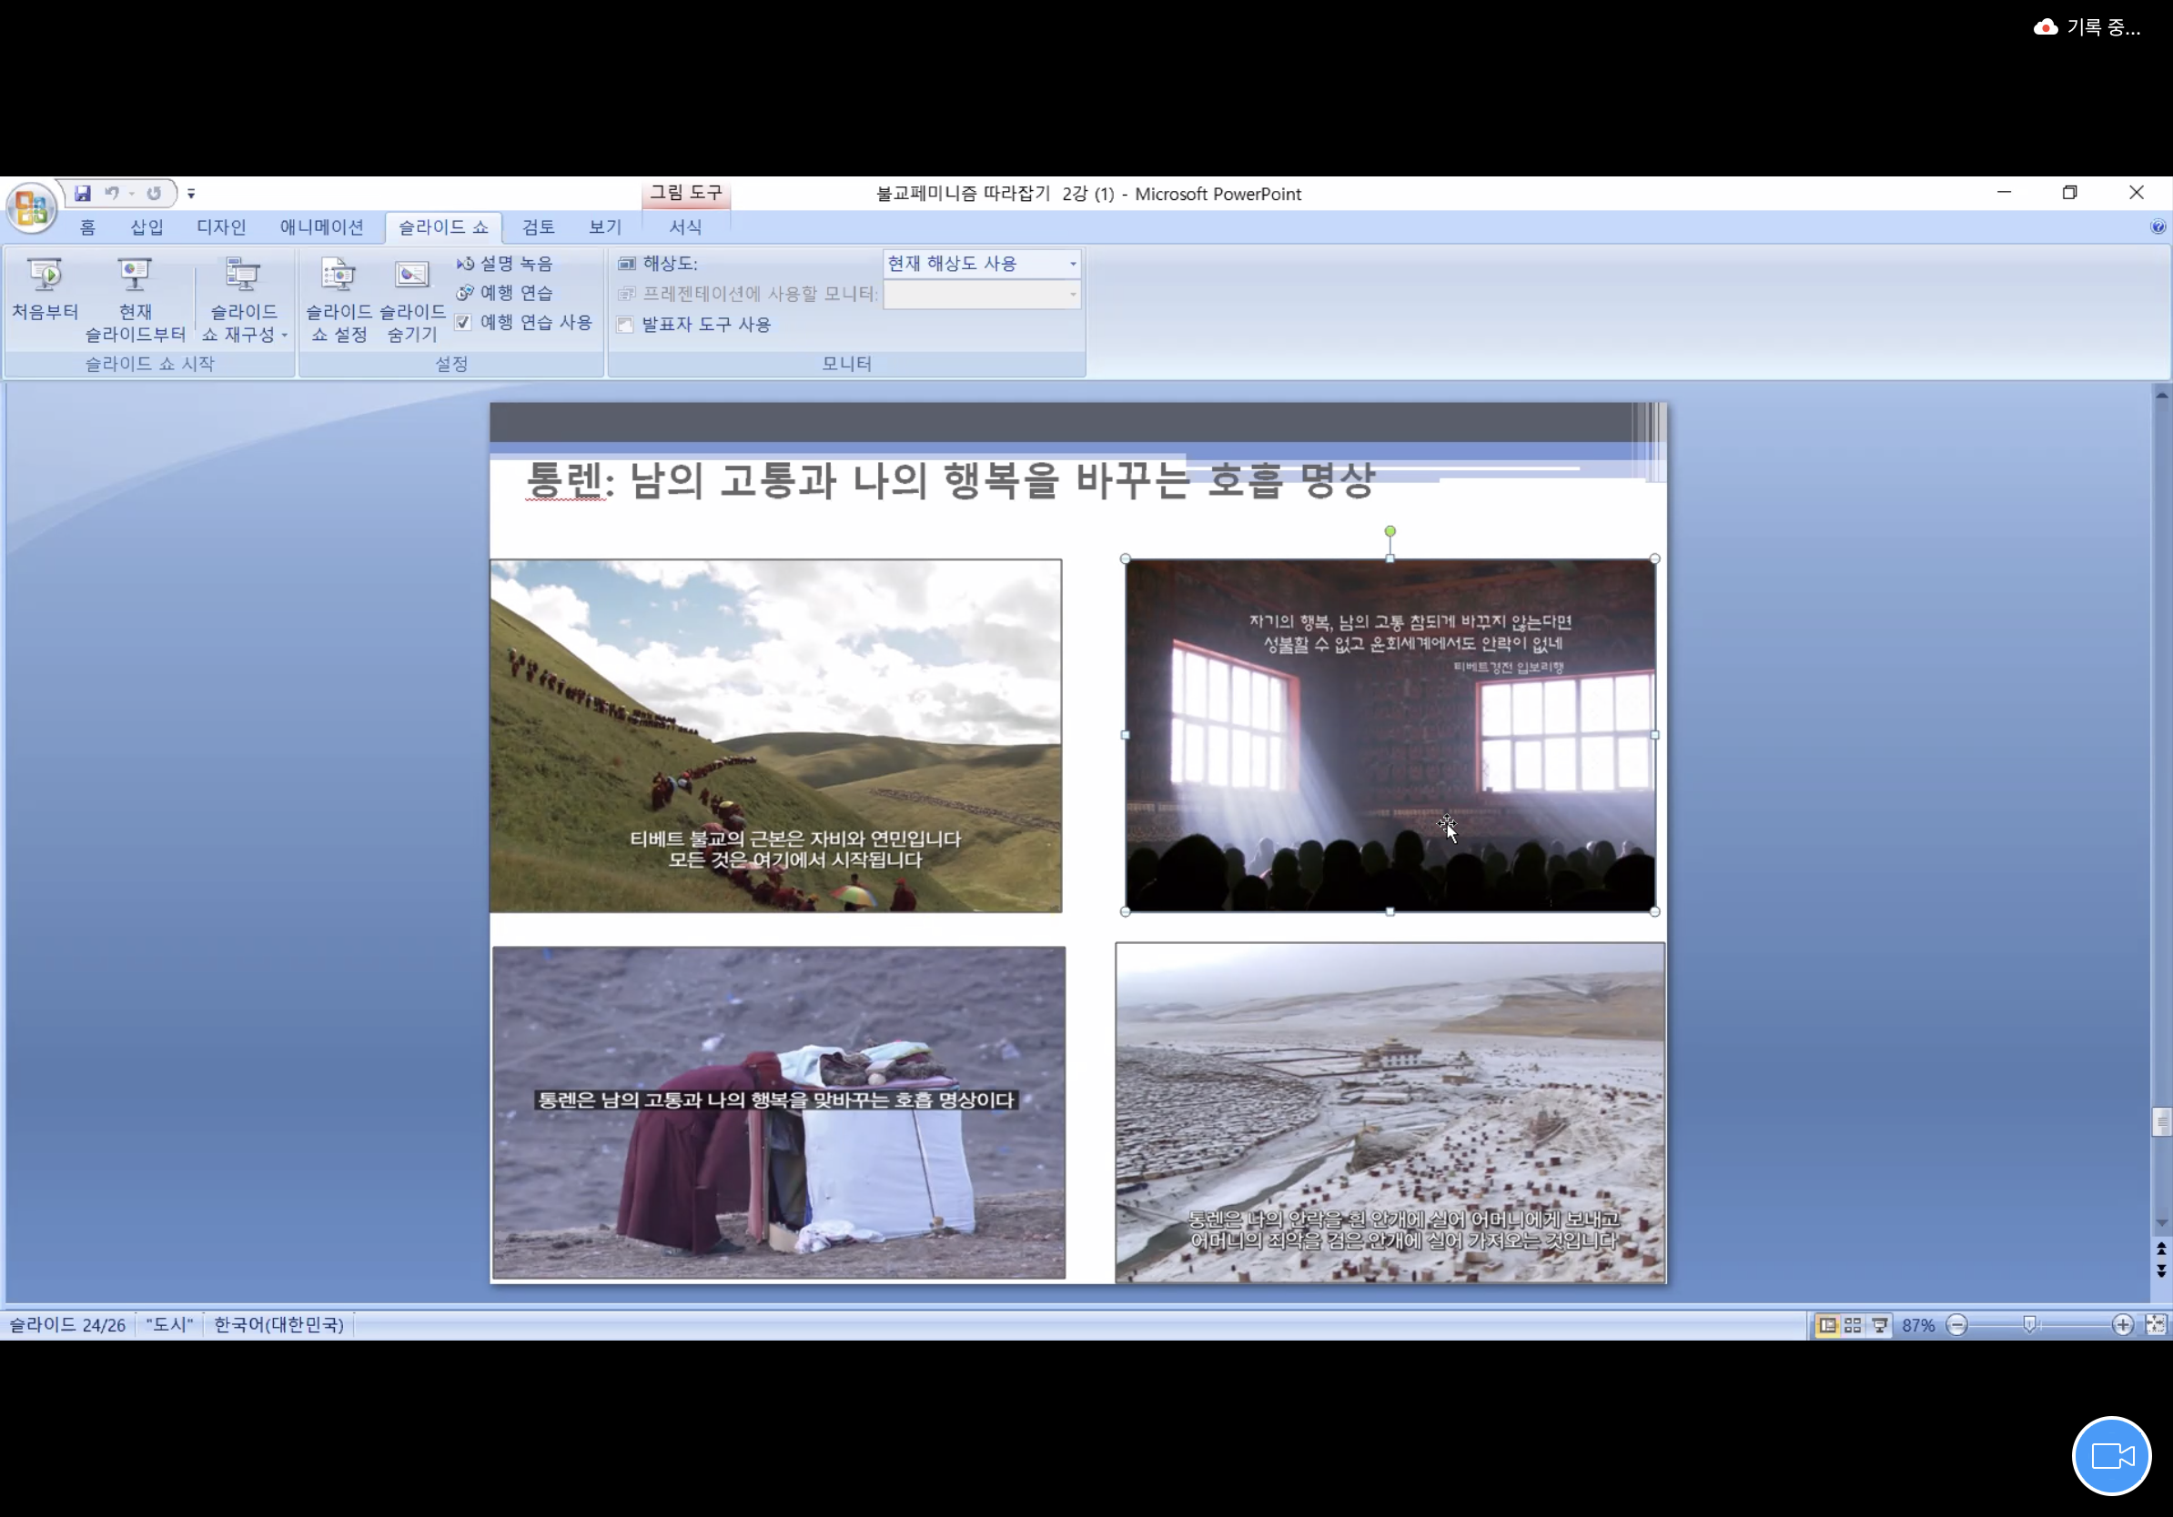
Task: Switch to Normal view in the status bar
Action: point(1826,1325)
